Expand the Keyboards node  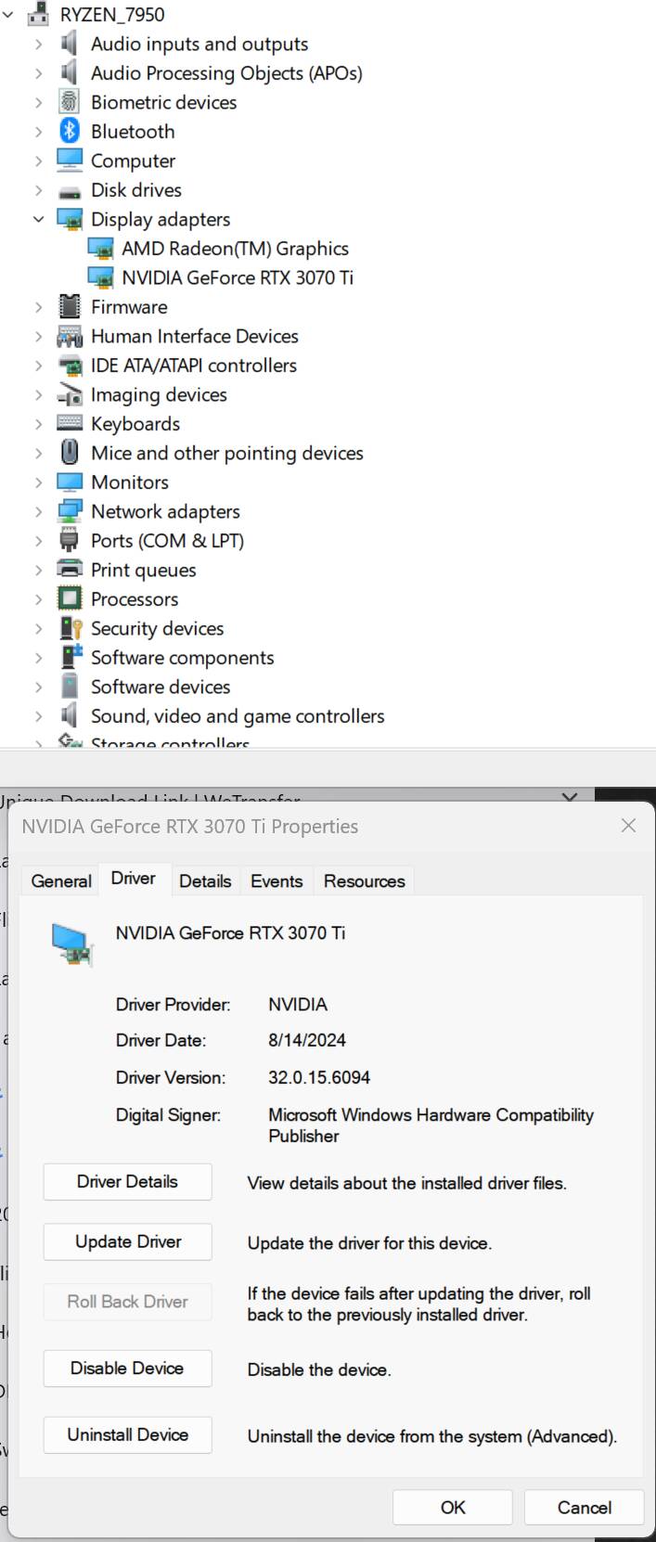tap(38, 424)
